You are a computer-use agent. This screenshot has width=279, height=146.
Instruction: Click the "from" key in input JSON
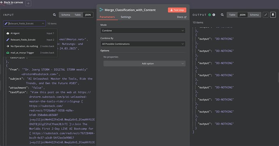pyautogui.click(x=14, y=70)
